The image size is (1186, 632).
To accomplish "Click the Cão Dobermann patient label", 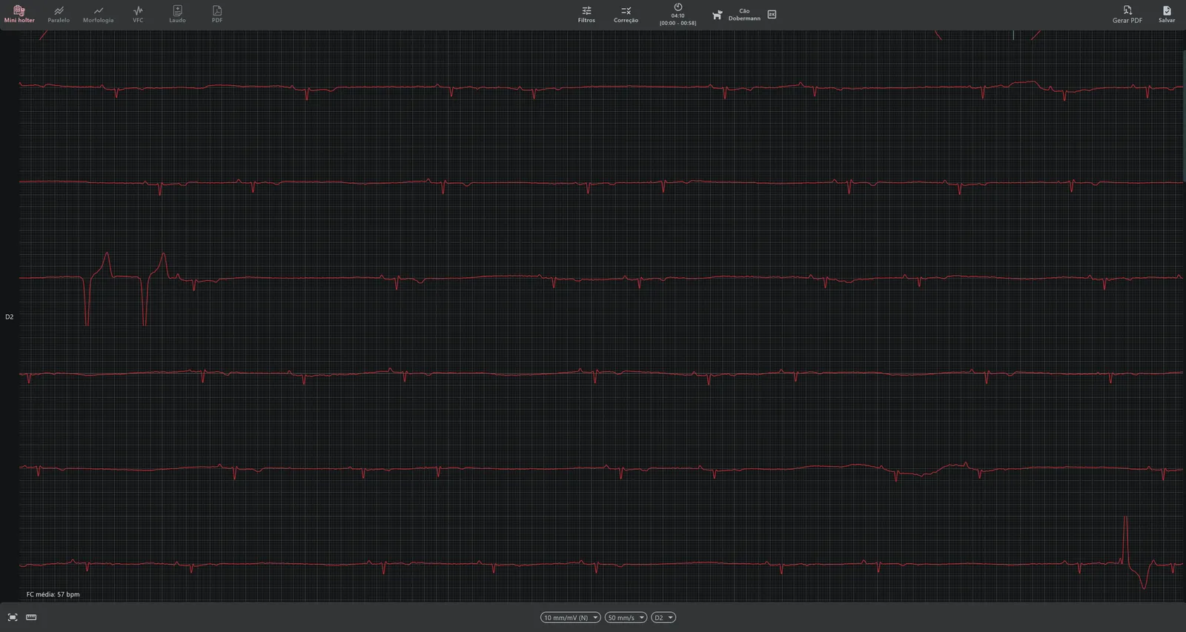I will (x=744, y=15).
